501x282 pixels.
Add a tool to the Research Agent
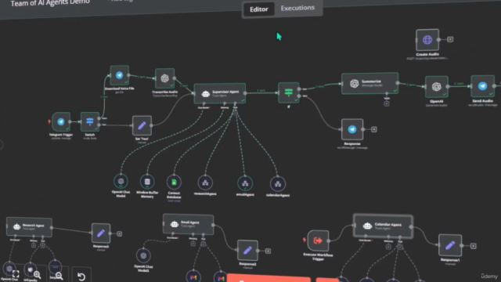coord(42,245)
